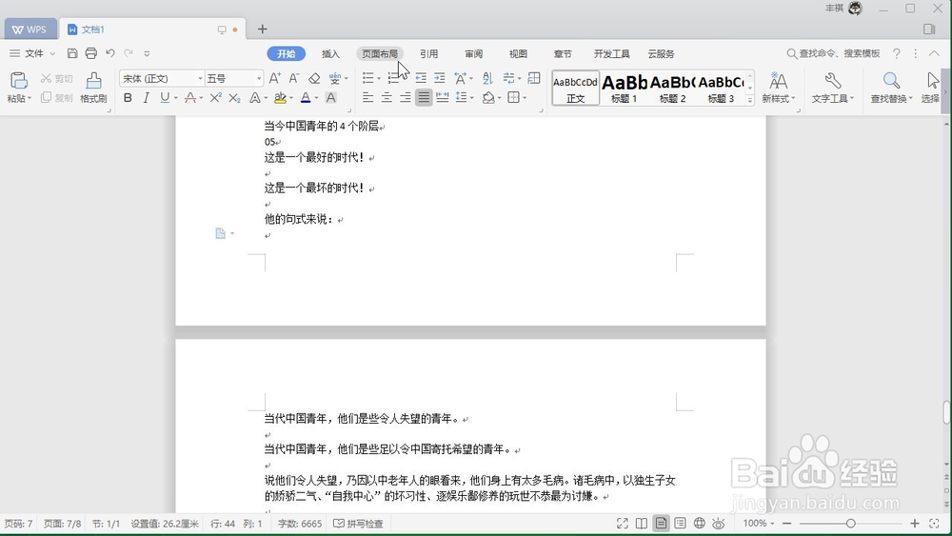Zoom in with the plus button
Screen dimensions: 952x536
pyautogui.click(x=915, y=524)
